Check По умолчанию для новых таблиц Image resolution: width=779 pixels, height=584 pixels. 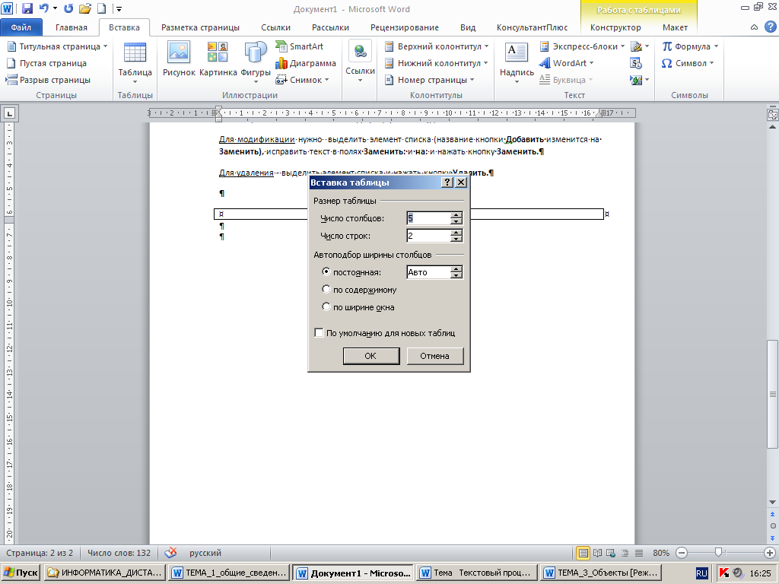385,333
